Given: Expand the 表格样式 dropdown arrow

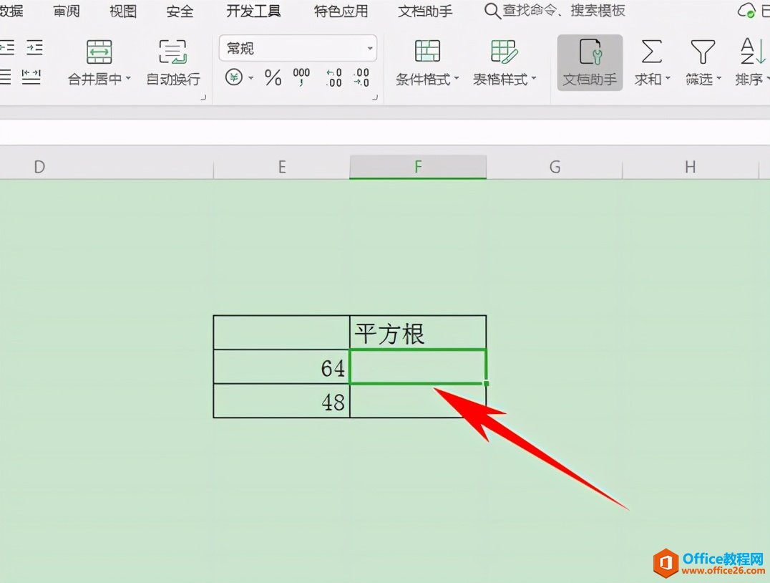Looking at the screenshot, I should pos(534,79).
